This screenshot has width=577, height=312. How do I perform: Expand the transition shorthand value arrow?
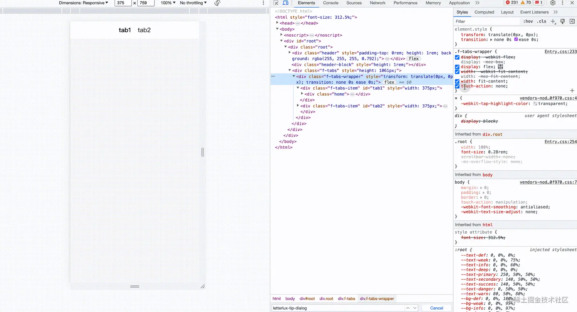(x=492, y=40)
